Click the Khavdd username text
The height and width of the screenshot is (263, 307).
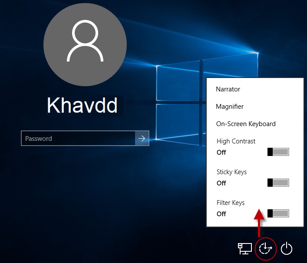click(x=82, y=105)
